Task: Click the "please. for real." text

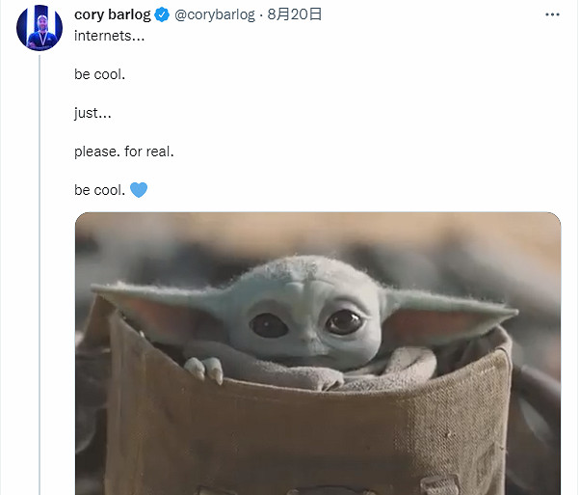Action: 123,151
